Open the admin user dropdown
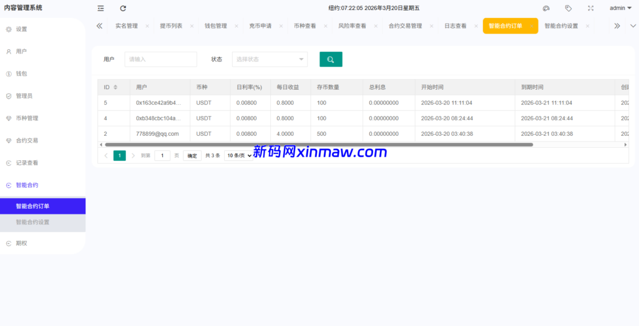639x326 pixels. (x=620, y=8)
